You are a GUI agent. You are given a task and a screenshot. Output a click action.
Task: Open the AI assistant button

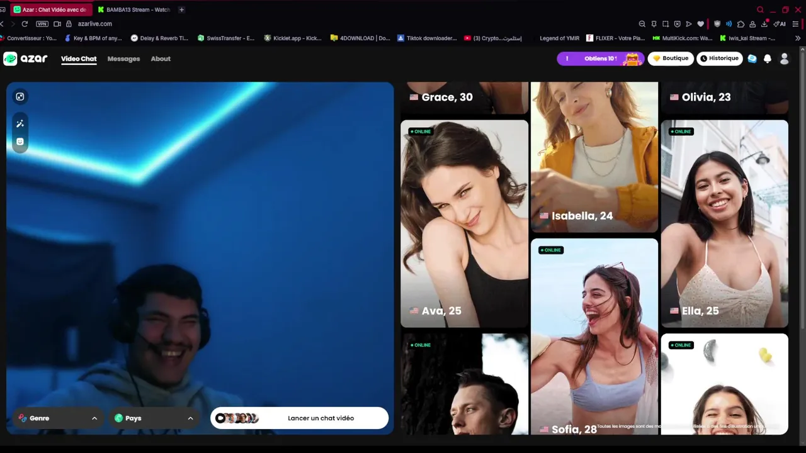pos(780,24)
